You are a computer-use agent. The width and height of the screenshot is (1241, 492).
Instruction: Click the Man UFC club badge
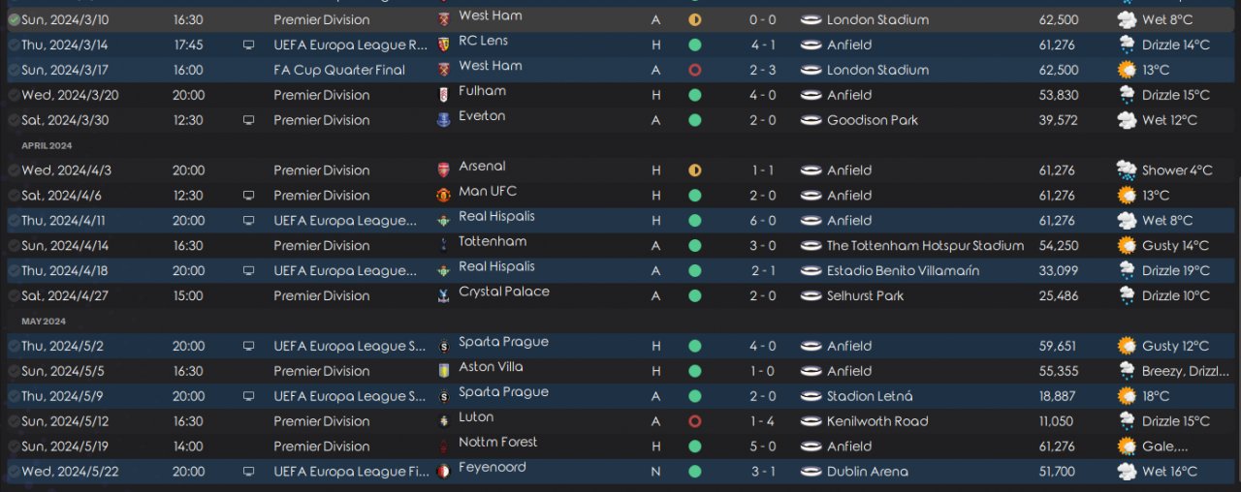point(444,196)
